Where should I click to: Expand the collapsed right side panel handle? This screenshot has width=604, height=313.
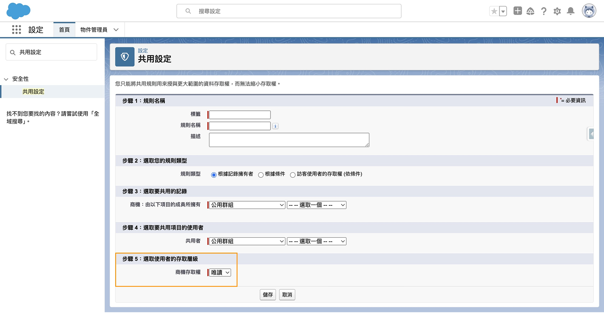591,134
